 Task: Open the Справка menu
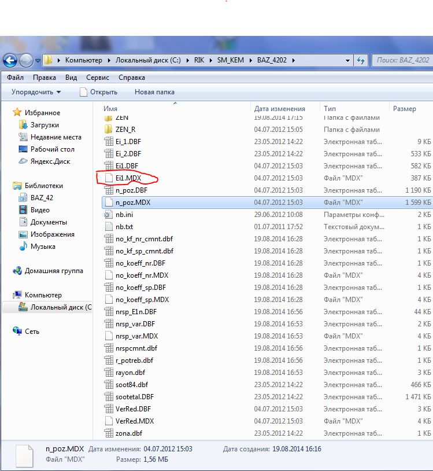(x=132, y=78)
